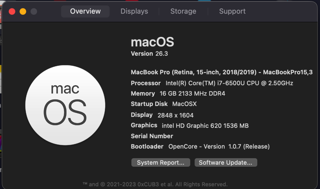
Task: Select memory value 16 GB 2133 MHz DDR4
Action: [192, 94]
